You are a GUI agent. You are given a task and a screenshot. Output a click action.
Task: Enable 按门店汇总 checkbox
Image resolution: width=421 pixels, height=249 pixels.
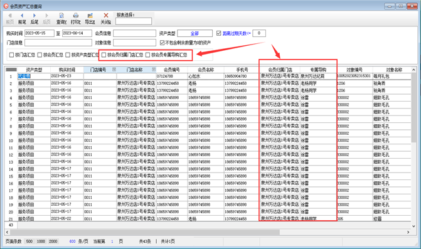11,55
